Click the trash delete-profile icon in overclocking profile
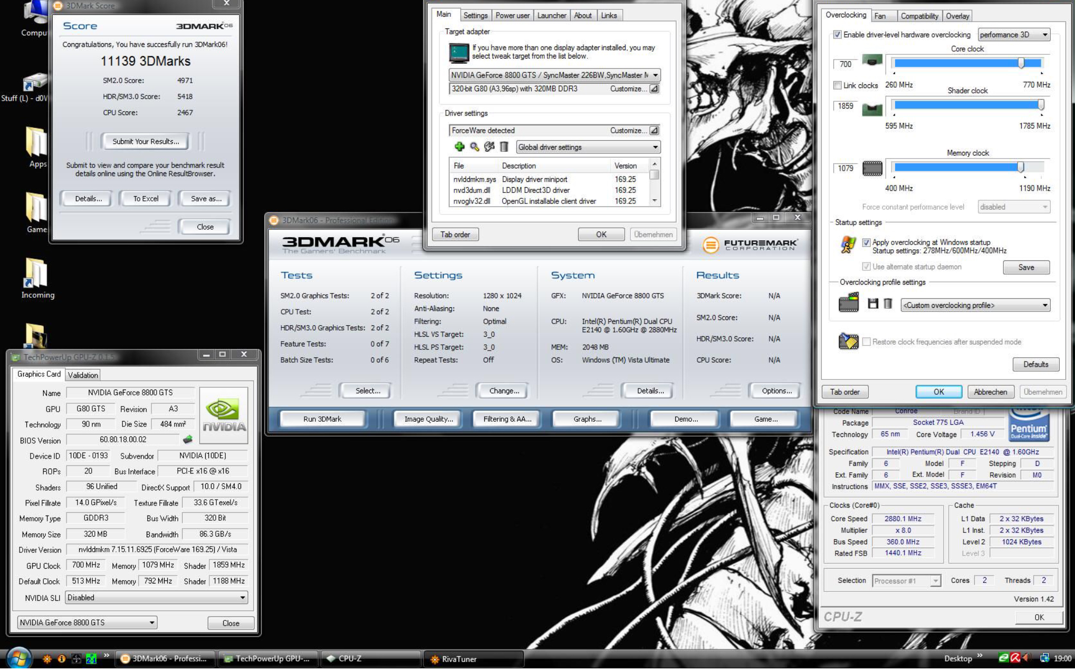 (888, 304)
